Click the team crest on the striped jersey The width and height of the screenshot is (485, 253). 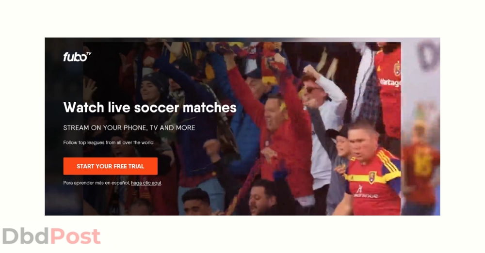pyautogui.click(x=372, y=177)
